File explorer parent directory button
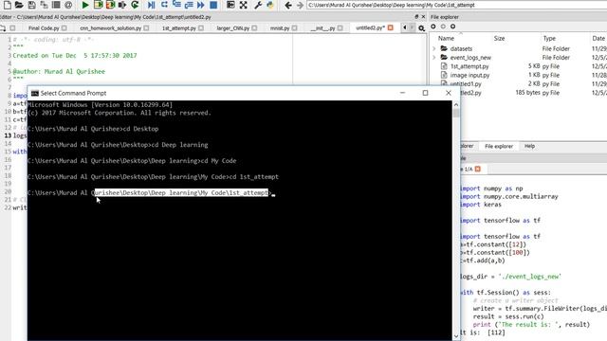The image size is (607, 341). (x=452, y=27)
